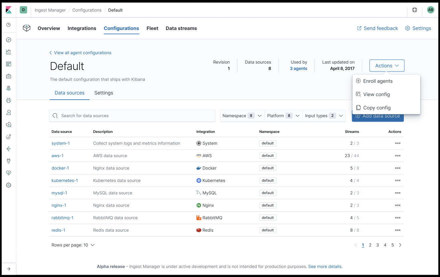440x277 pixels.
Task: Click the Search for data sources field
Action: coord(132,115)
